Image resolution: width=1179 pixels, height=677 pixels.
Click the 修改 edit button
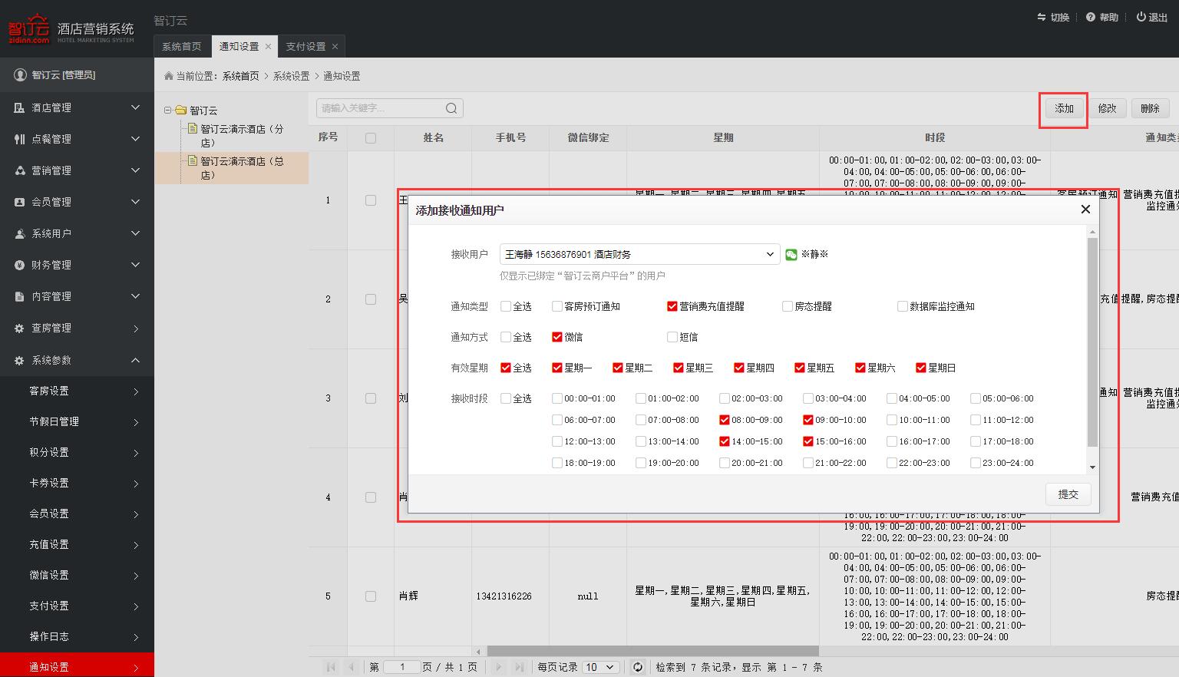tap(1107, 108)
